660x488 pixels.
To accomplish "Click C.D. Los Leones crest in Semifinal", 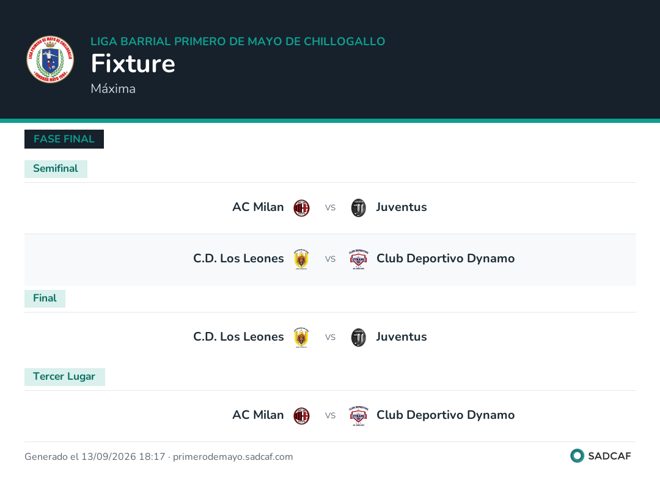I will point(301,259).
